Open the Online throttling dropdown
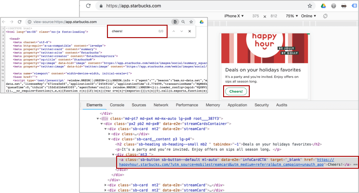Screen dimensions: 359x193 [x=309, y=16]
